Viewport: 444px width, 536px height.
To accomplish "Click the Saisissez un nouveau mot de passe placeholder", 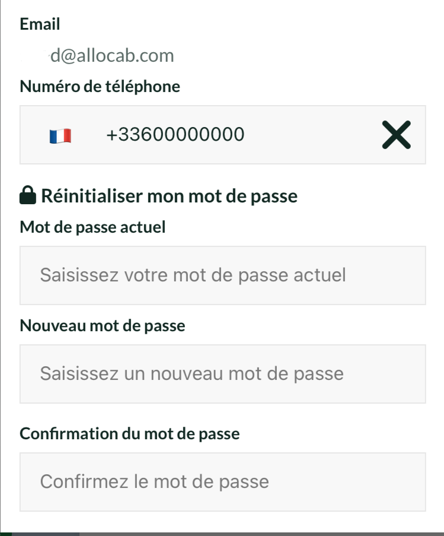I will pyautogui.click(x=192, y=373).
